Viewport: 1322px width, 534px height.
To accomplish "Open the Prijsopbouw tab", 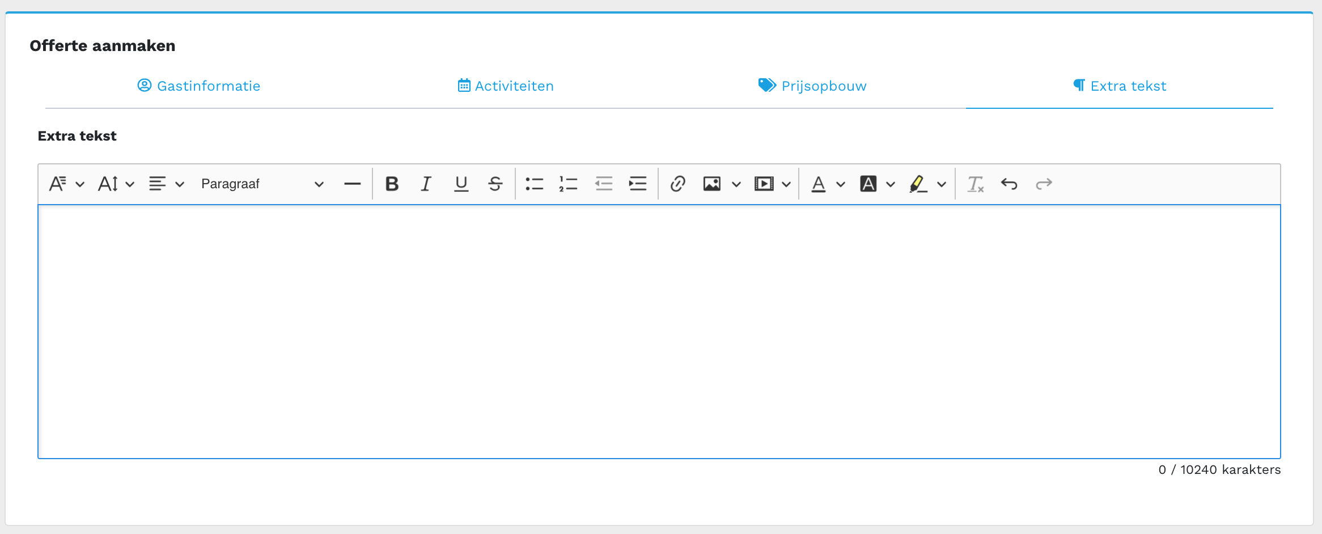I will [812, 86].
